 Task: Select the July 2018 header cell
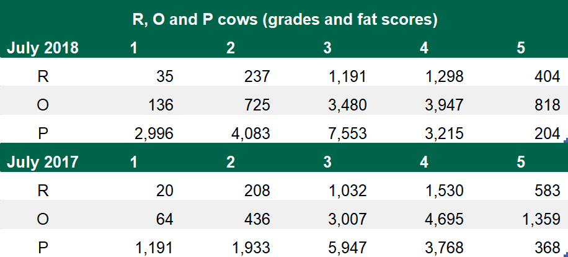(43, 48)
